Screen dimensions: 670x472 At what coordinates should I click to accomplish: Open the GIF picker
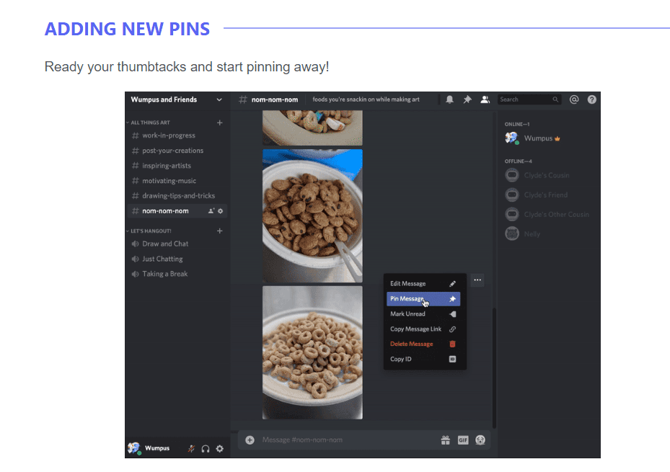pyautogui.click(x=463, y=440)
